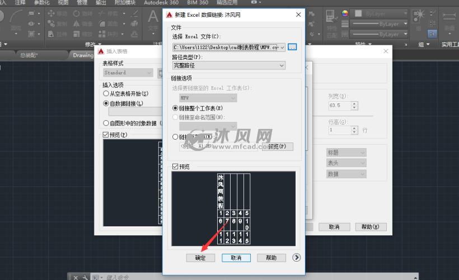Select the 旋转 (Rotate) tool
Viewport: 459px width, 280px height.
coord(83,13)
